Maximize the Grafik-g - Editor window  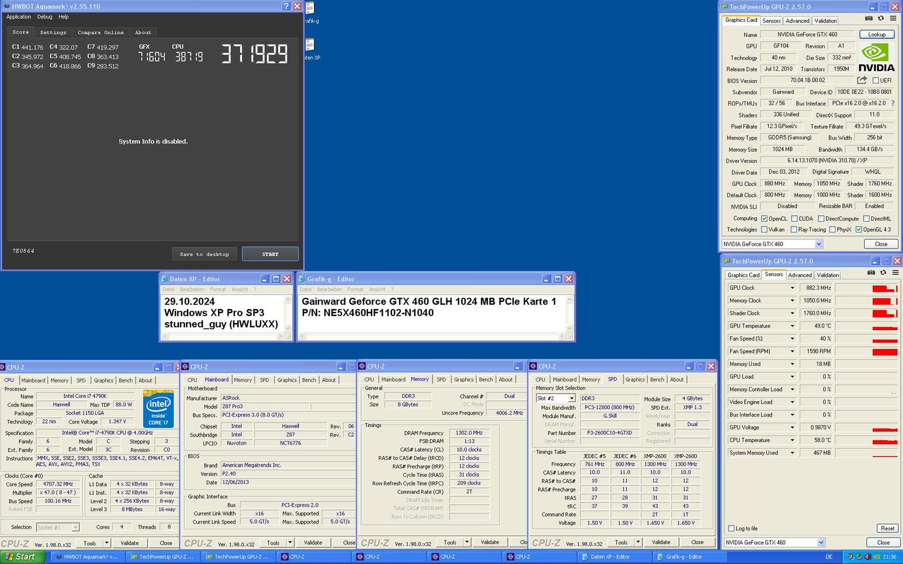[558, 279]
